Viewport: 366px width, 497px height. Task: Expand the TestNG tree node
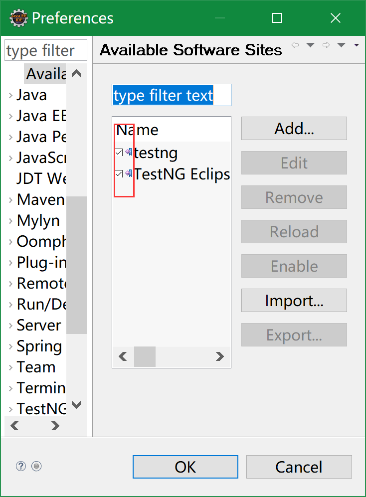(10, 409)
